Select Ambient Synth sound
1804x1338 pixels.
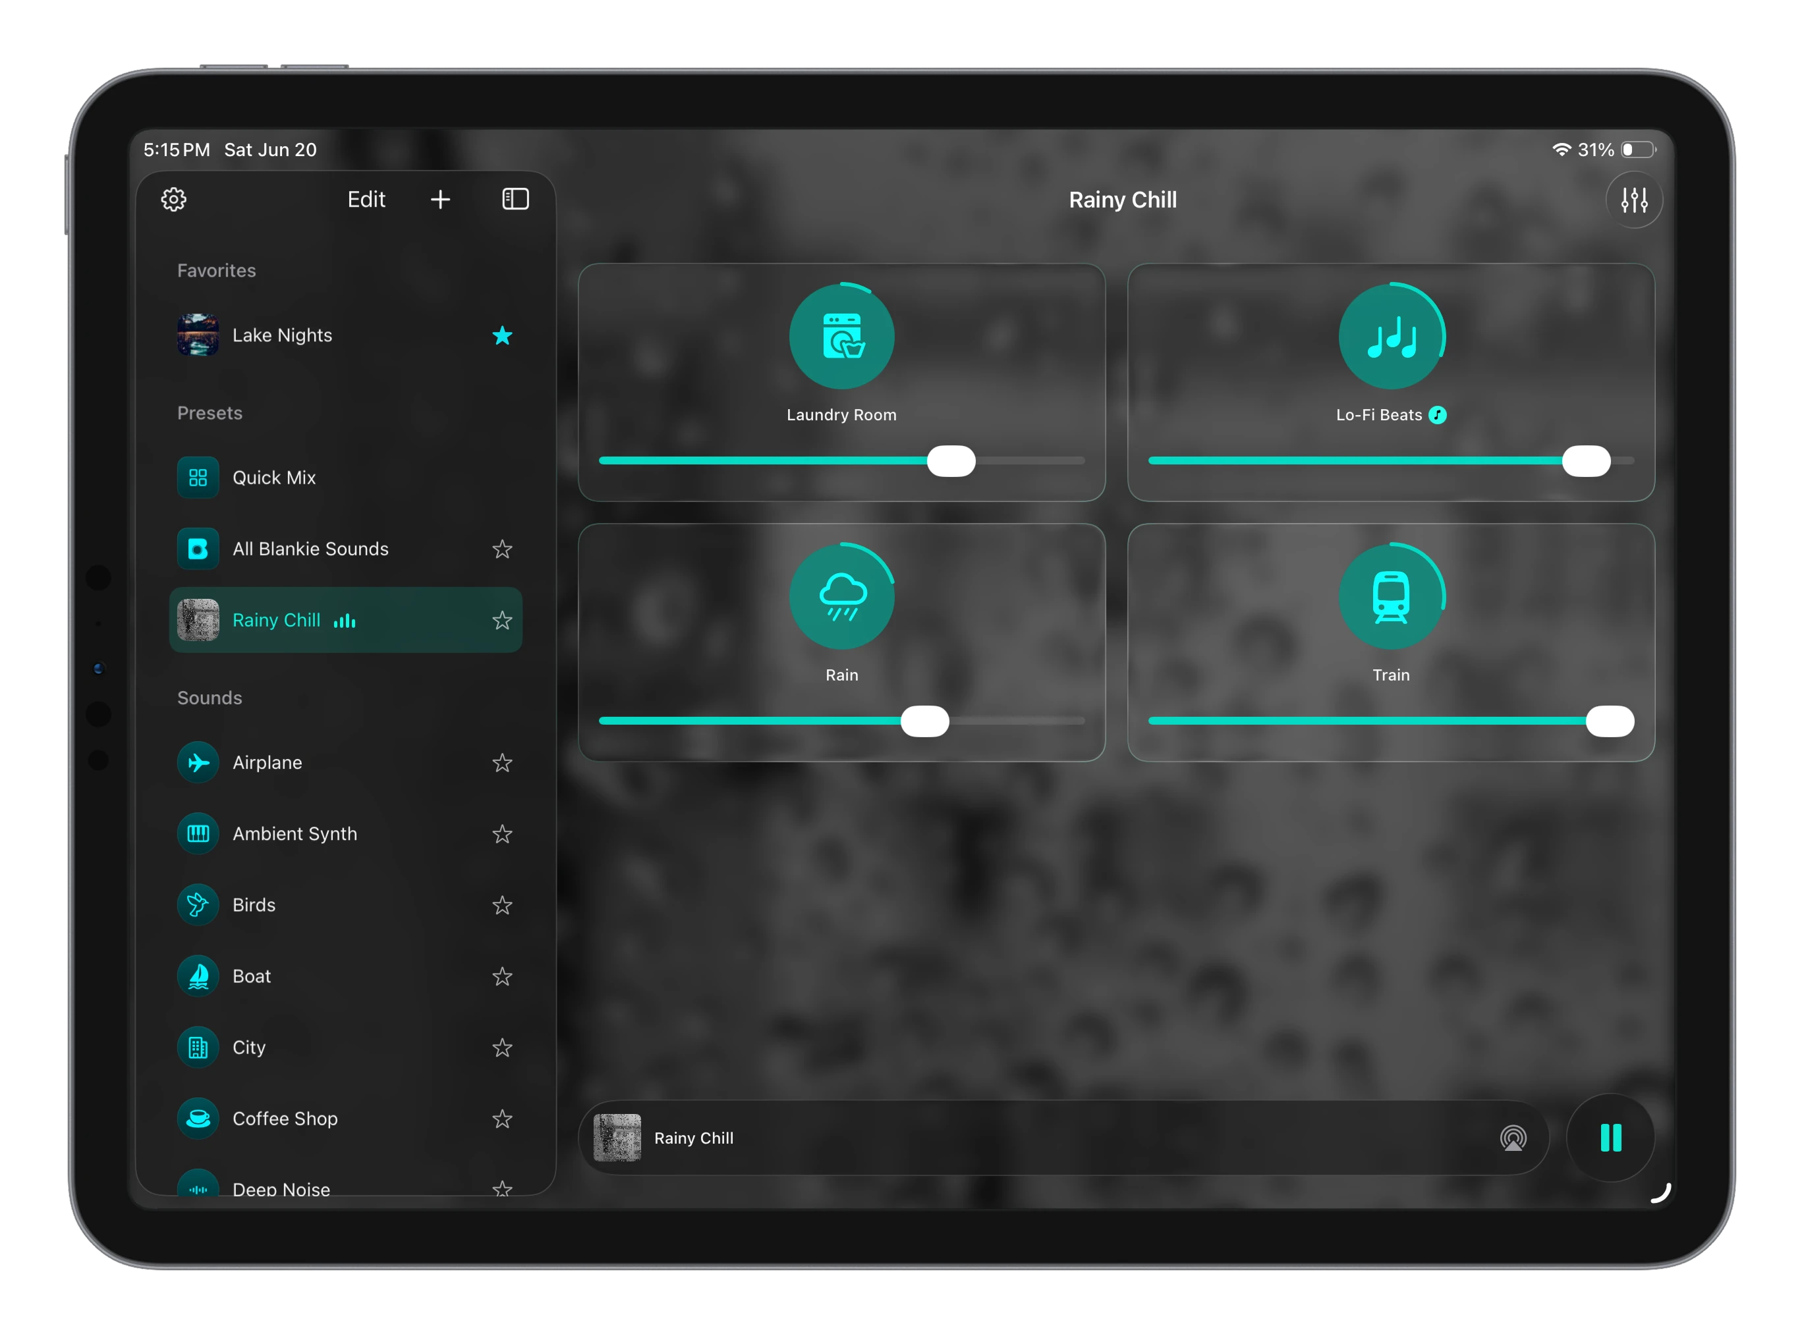pyautogui.click(x=345, y=834)
